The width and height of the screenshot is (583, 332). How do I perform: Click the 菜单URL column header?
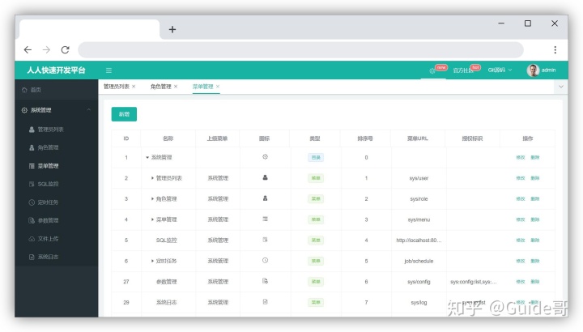tap(418, 138)
